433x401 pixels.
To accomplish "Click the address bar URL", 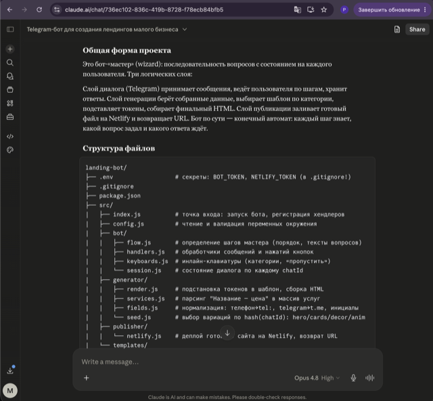I will point(144,9).
